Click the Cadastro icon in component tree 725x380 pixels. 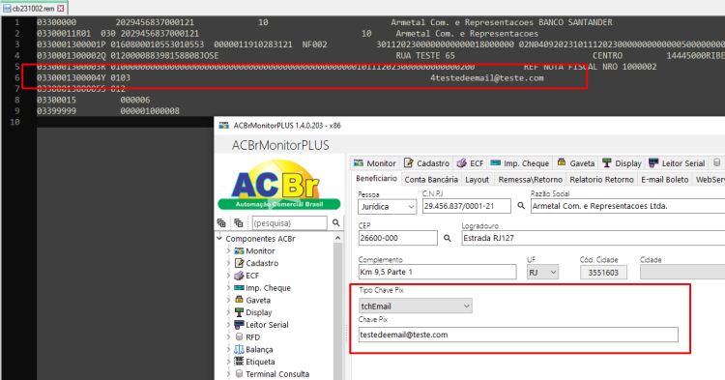(239, 263)
